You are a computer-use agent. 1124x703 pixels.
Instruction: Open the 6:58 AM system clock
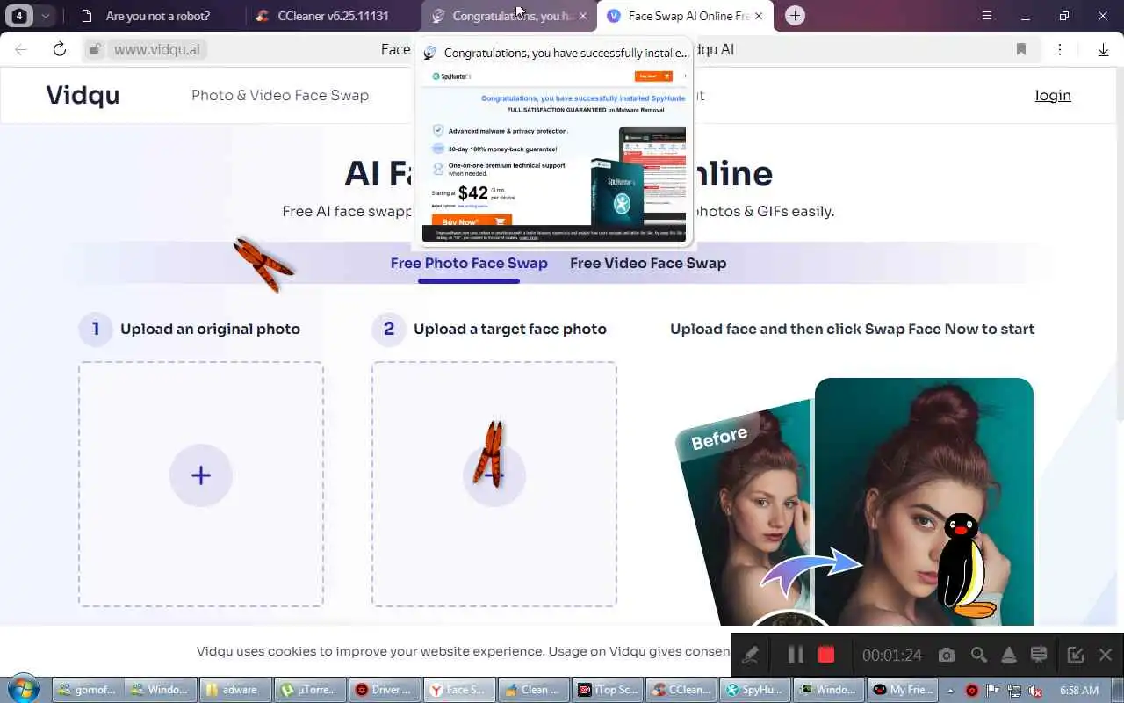click(1079, 691)
